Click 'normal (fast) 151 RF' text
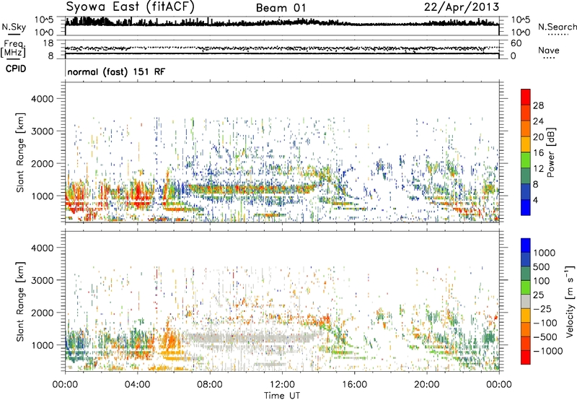 [x=116, y=71]
